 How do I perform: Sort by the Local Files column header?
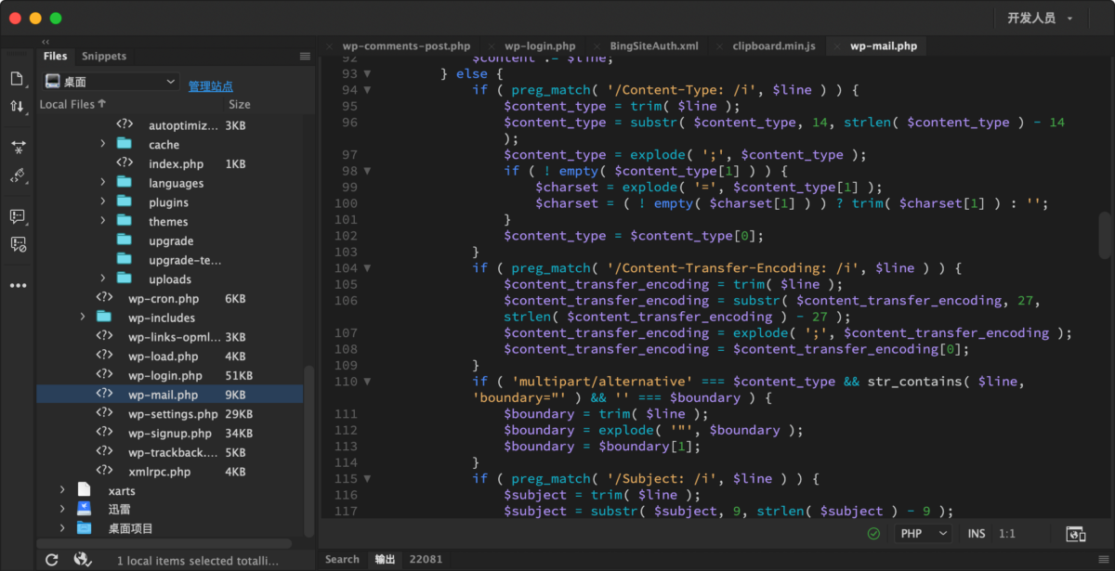click(x=73, y=105)
